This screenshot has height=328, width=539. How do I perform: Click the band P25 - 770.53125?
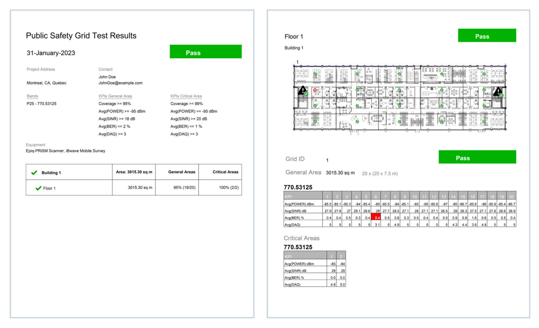pyautogui.click(x=42, y=104)
